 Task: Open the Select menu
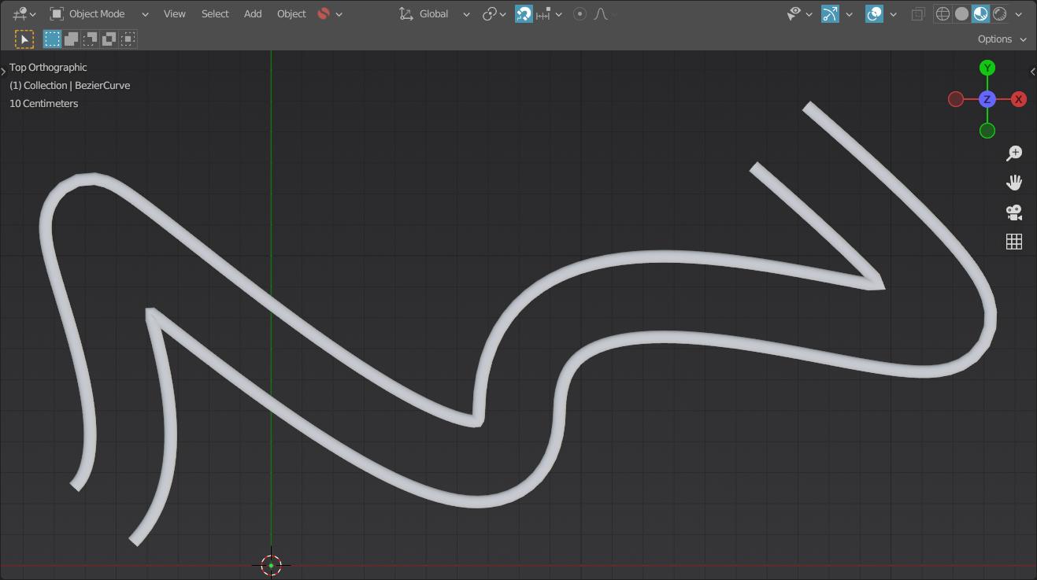point(215,13)
